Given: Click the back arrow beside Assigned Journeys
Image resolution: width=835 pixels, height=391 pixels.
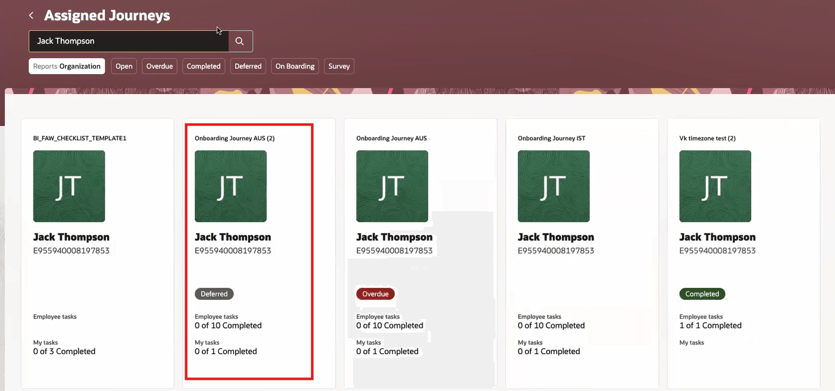Looking at the screenshot, I should pyautogui.click(x=31, y=16).
